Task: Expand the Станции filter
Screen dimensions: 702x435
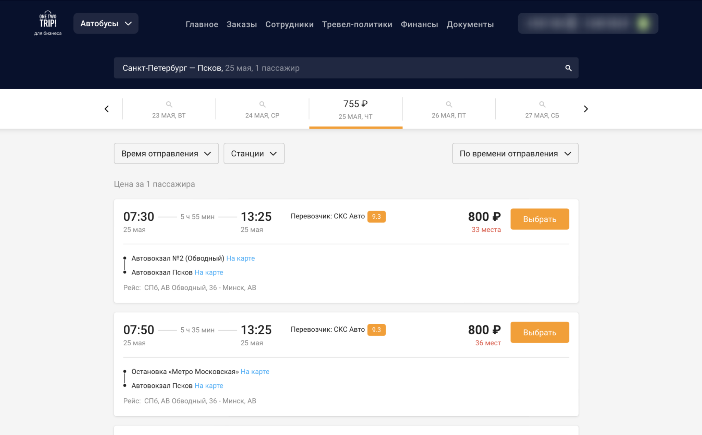Action: click(254, 154)
